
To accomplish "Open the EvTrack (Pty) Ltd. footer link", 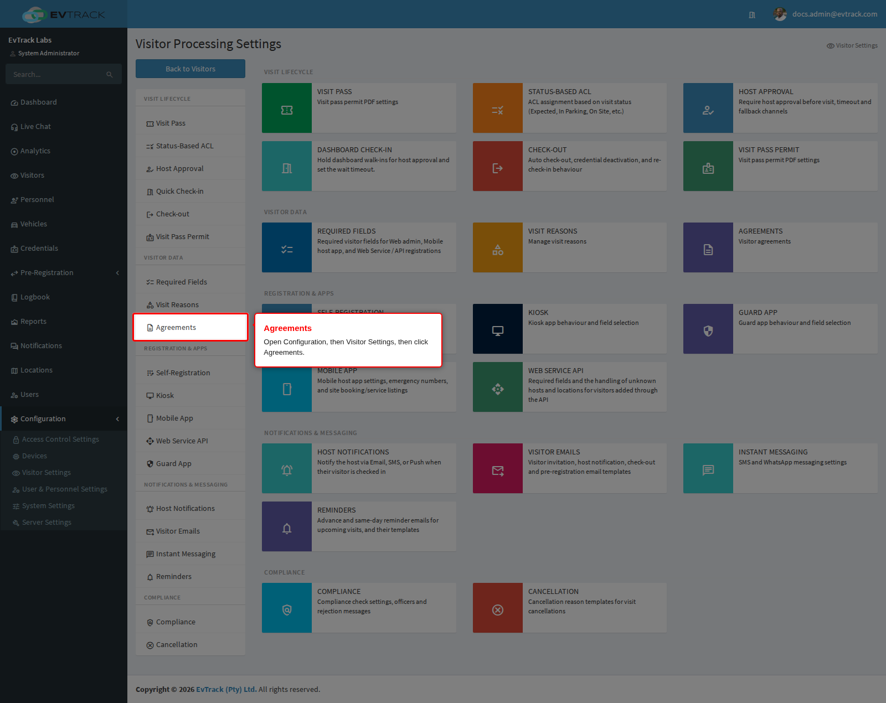I will point(226,689).
